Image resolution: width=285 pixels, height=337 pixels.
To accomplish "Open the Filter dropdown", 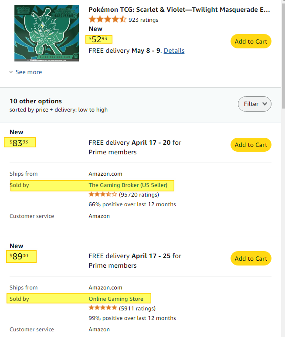I will click(254, 104).
